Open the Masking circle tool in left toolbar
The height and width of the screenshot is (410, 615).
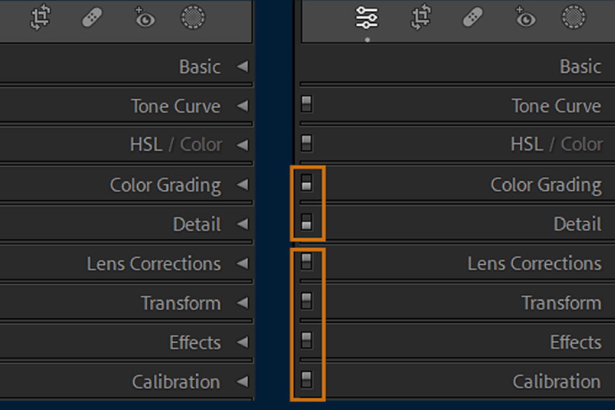[193, 18]
